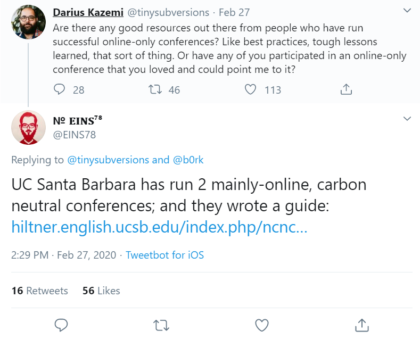The image size is (420, 339).
Task: Like Darius Kazemi's tweet with 113 likes
Action: click(x=250, y=89)
